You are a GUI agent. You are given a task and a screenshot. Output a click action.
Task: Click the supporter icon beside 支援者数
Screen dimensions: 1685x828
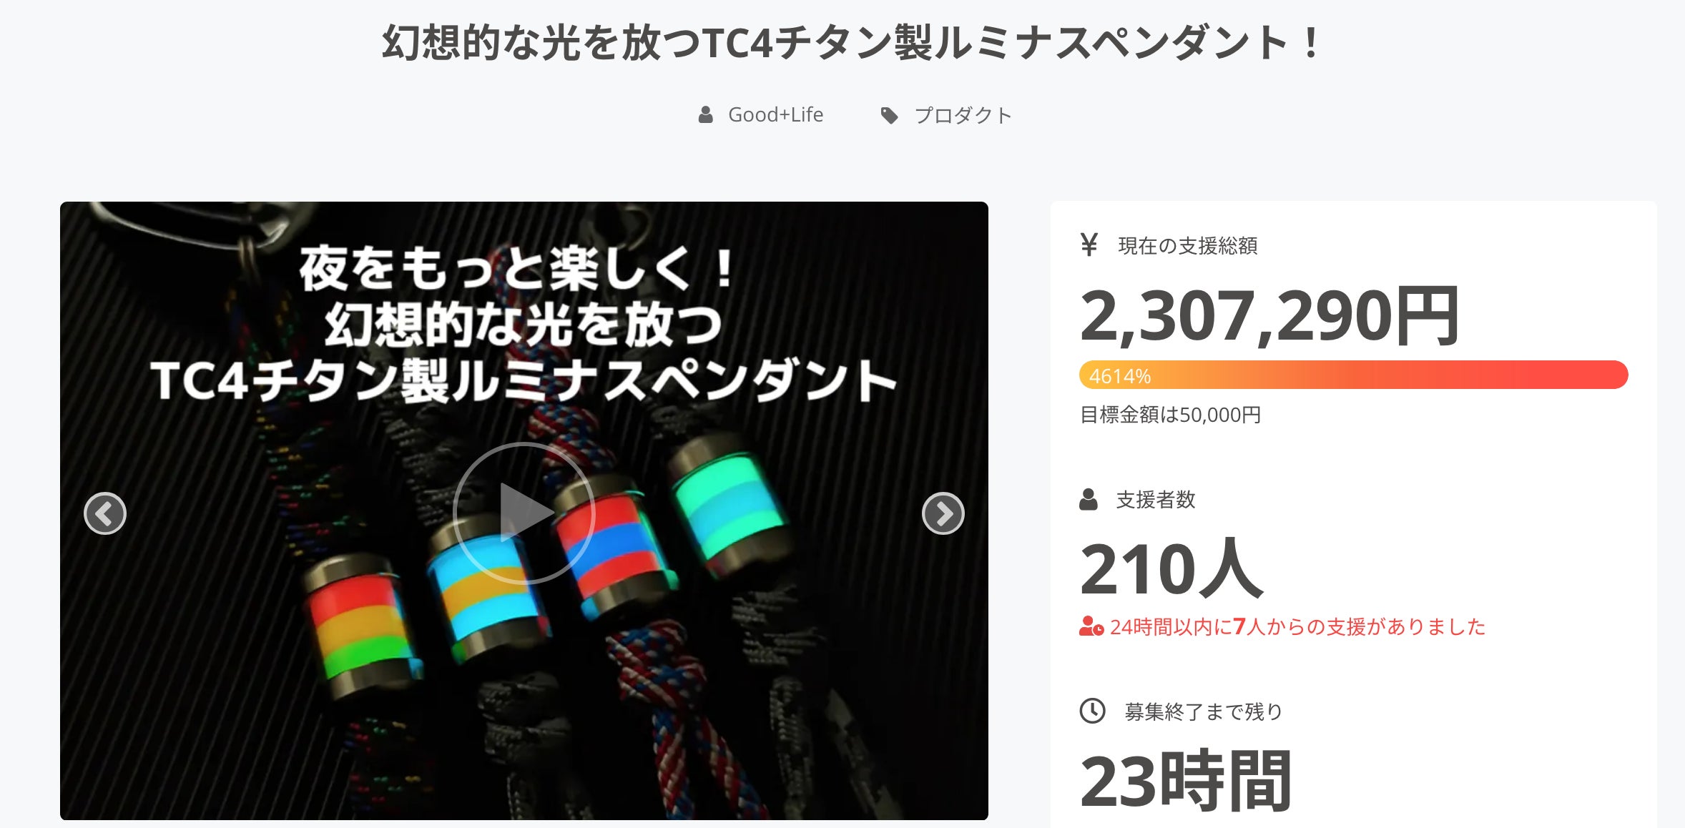[1088, 499]
